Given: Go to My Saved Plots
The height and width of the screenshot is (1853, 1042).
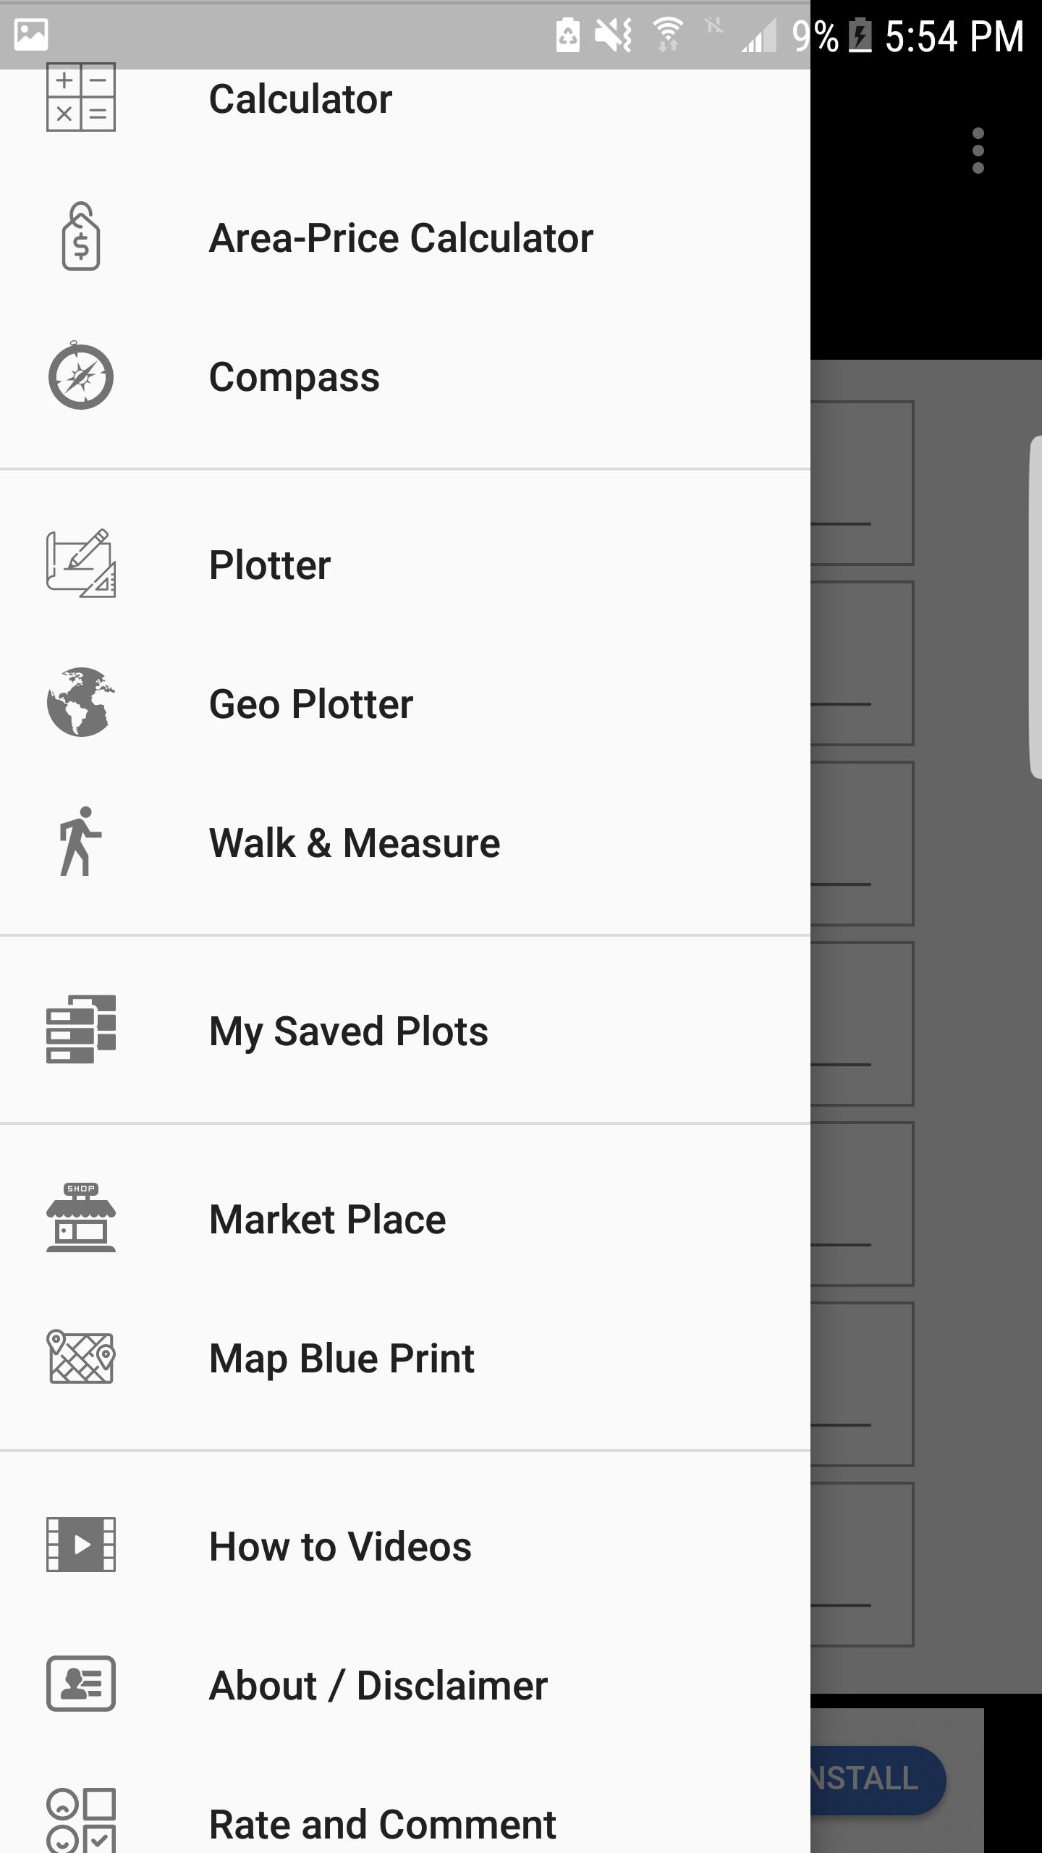Looking at the screenshot, I should click(349, 1031).
